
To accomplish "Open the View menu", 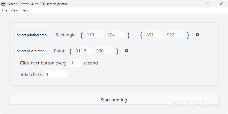I will point(14,10).
